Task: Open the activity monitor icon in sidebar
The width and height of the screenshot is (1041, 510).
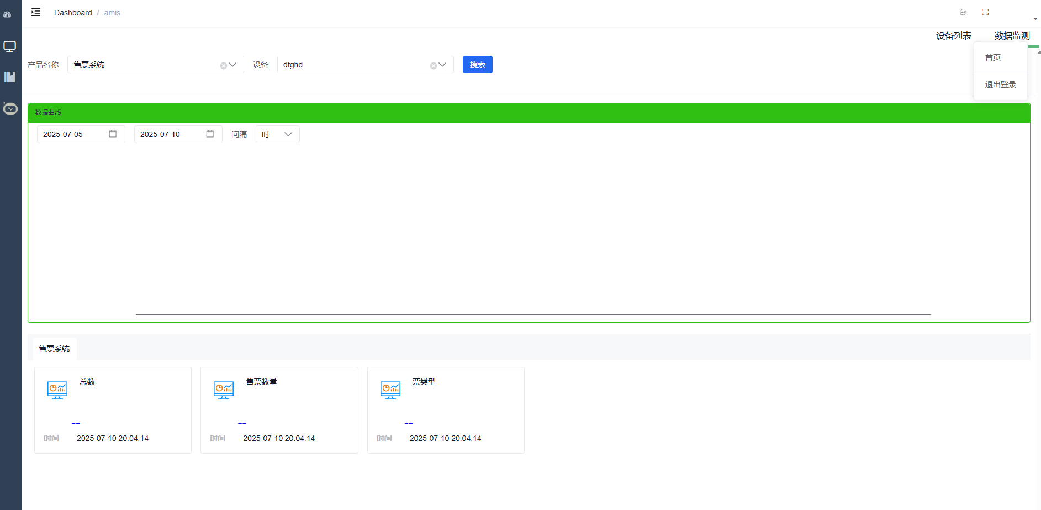Action: click(x=10, y=108)
